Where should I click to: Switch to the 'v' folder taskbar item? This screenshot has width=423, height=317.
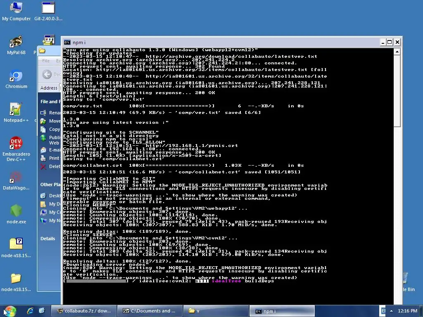tap(216, 311)
